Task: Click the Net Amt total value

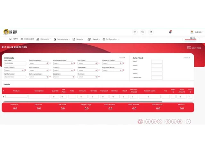Action: click(x=182, y=109)
